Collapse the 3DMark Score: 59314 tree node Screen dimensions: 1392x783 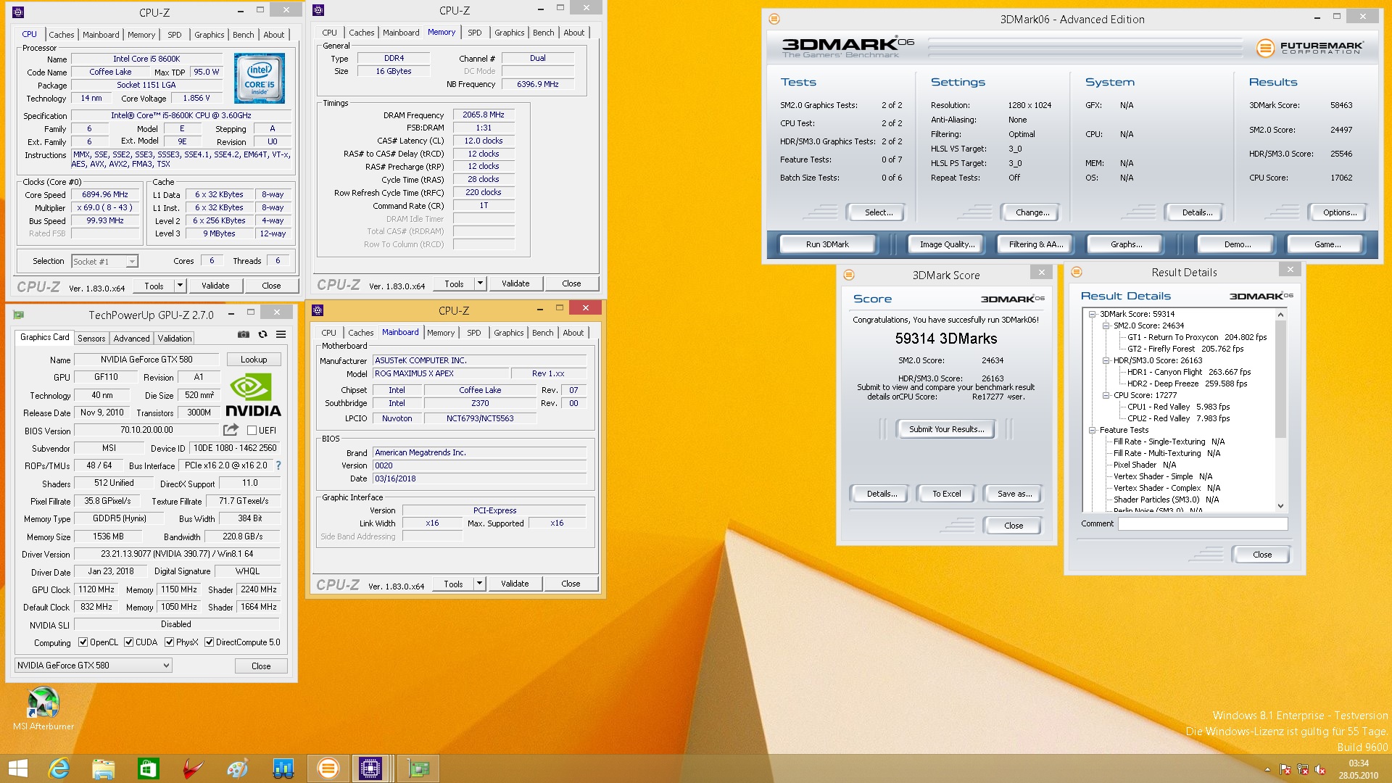click(x=1092, y=314)
